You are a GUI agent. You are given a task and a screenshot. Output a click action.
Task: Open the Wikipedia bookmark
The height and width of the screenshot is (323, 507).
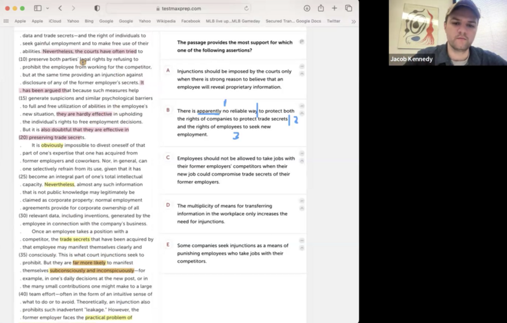(165, 21)
